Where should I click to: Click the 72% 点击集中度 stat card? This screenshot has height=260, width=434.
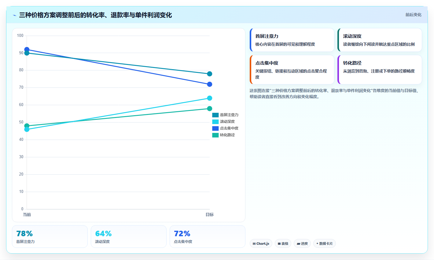pos(208,237)
